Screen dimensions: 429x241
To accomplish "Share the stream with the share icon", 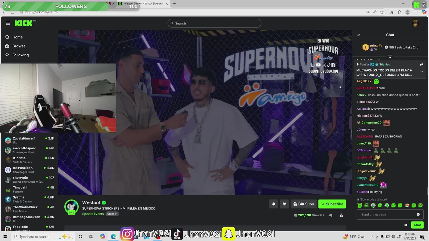I will pyautogui.click(x=330, y=215).
